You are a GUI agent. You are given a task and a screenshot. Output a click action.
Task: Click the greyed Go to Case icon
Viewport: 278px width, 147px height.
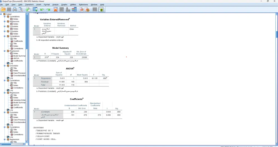click(x=61, y=9)
